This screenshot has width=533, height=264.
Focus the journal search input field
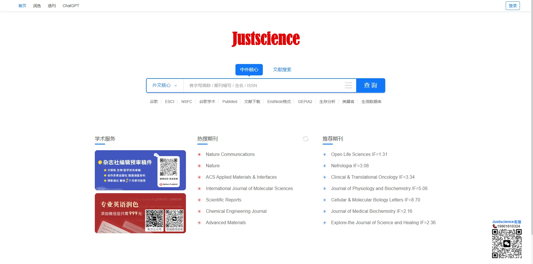[263, 85]
